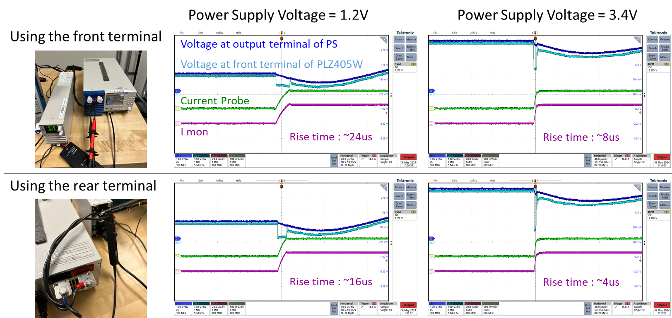Open the Acquisition badge on the ~16us scope
The image size is (672, 318).
[389, 308]
